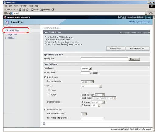Click the File Name After Storing field
Screen dimensions: 155x132
pyautogui.click(x=92, y=118)
